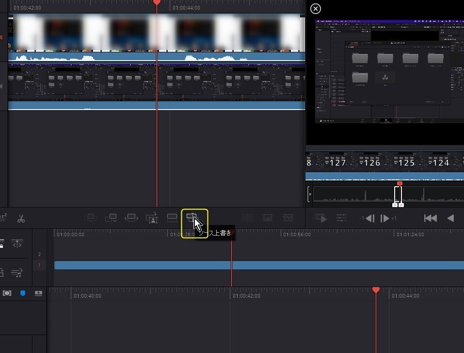The image size is (464, 353).
Task: Choose the Smart Insert edit icon
Action: click(x=91, y=218)
